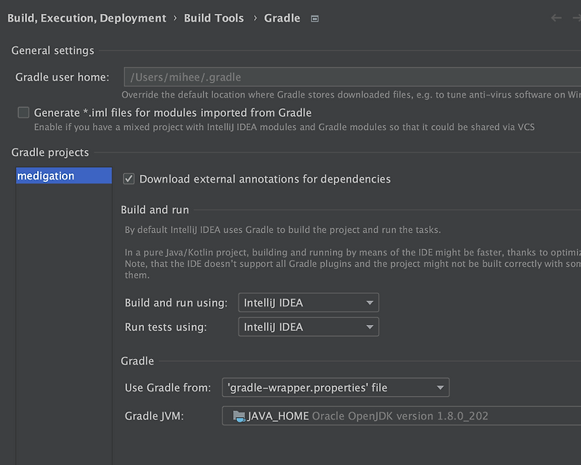This screenshot has height=465, width=581.
Task: Click the Gradle breadcrumb item
Action: pyautogui.click(x=282, y=18)
